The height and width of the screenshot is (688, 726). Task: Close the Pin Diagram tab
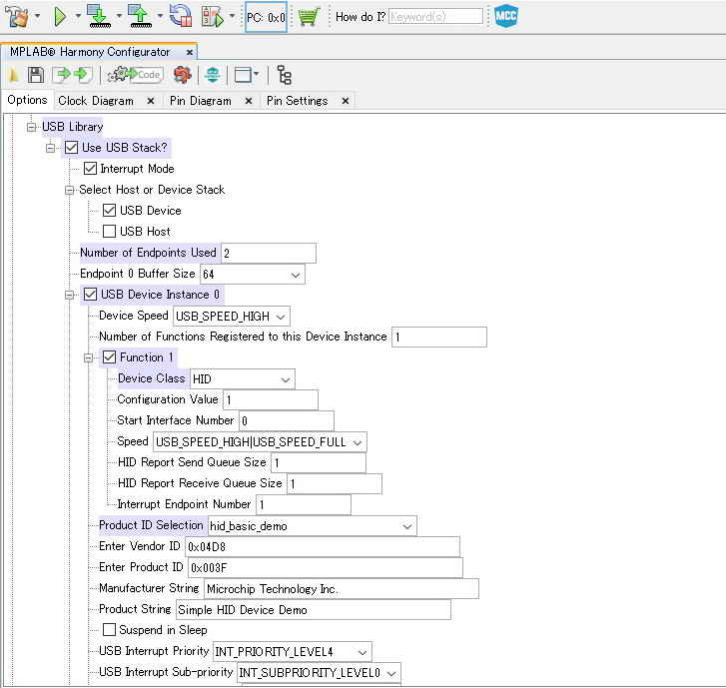(249, 101)
